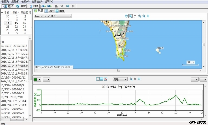Image resolution: width=208 pixels, height=125 pixels.
Task: Click the refresh arrow icon in the toolbar
Action: [73, 6]
